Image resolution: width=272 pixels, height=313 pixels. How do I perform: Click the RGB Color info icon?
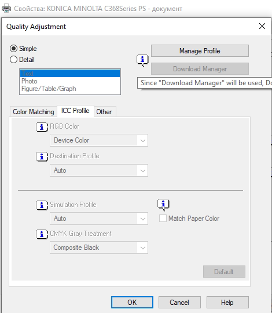click(42, 127)
